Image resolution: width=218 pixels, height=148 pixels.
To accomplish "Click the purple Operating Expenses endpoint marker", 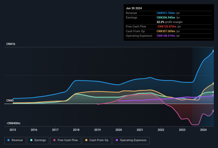I will click(x=213, y=95).
